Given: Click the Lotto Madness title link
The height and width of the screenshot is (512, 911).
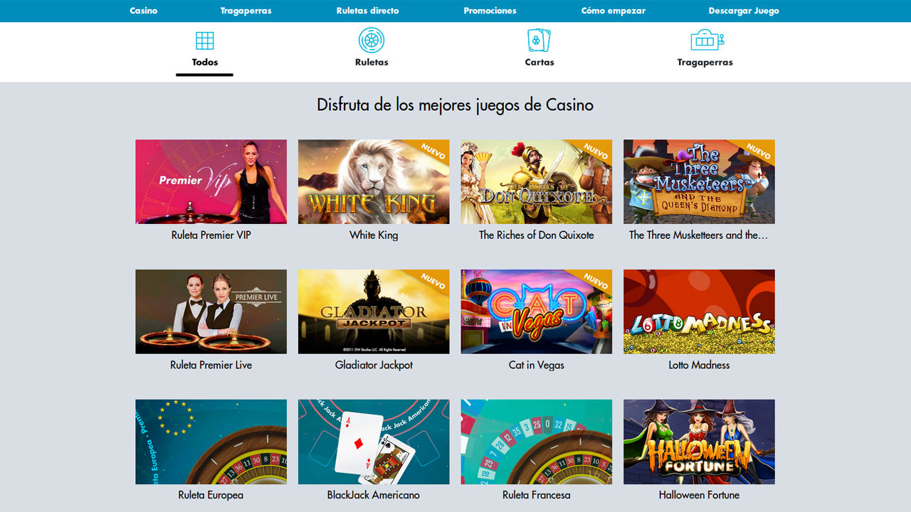Looking at the screenshot, I should tap(699, 365).
